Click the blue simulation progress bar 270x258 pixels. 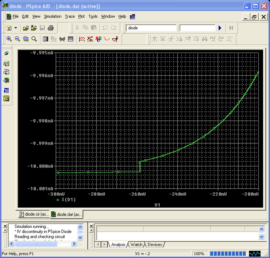click(228, 254)
